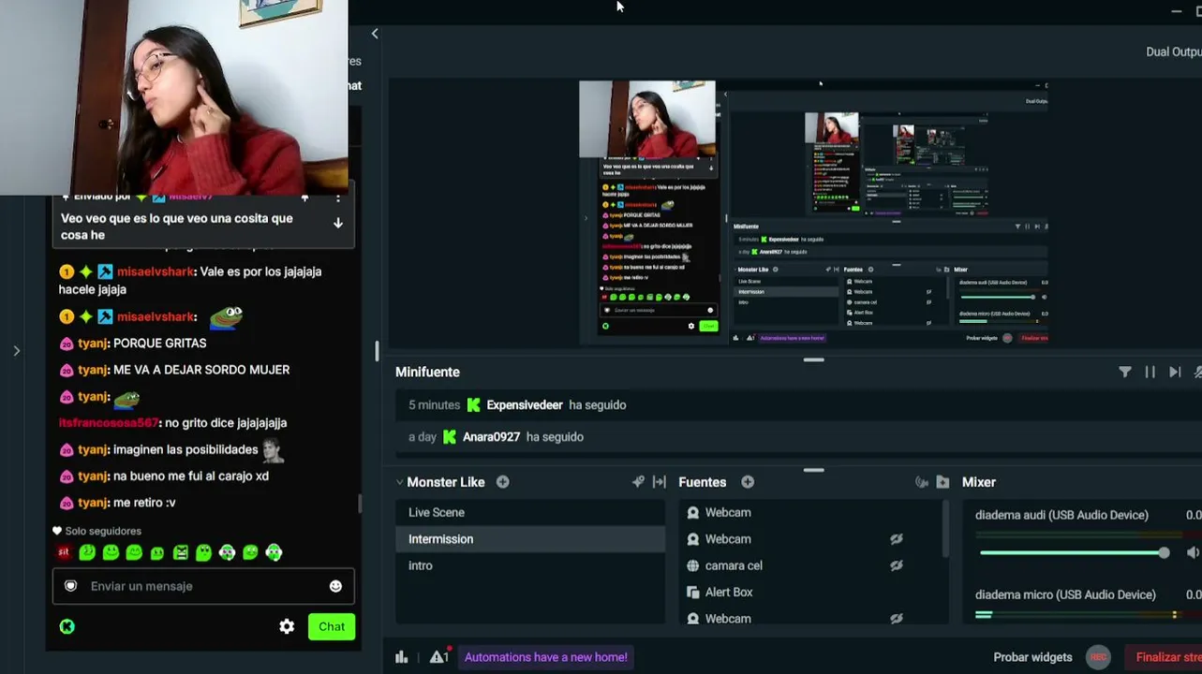Open Kick icon beside Anara0927 follow
The height and width of the screenshot is (674, 1202).
pos(450,437)
